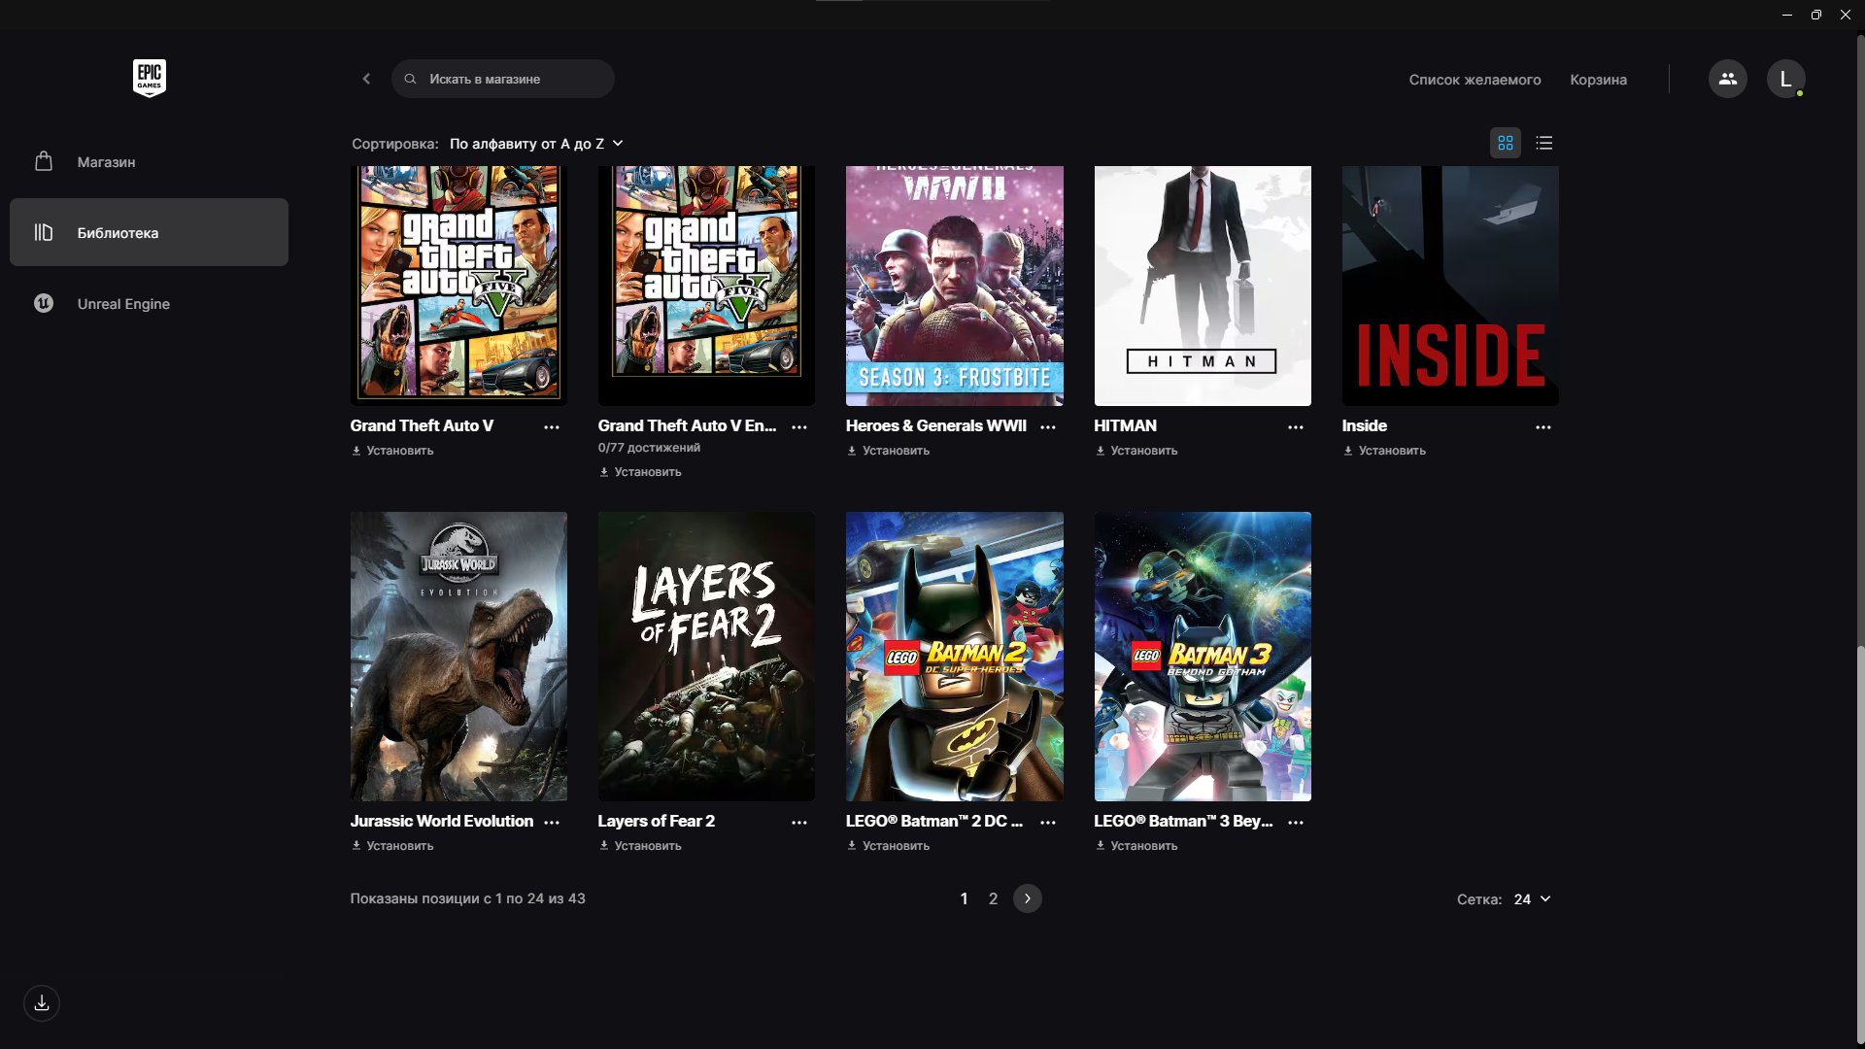Open options menu for Layers of Fear 2
The width and height of the screenshot is (1865, 1049).
(x=798, y=823)
